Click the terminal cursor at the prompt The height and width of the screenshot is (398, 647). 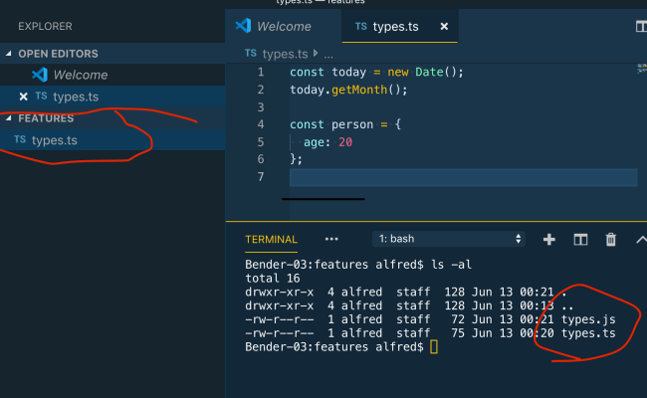pos(434,347)
